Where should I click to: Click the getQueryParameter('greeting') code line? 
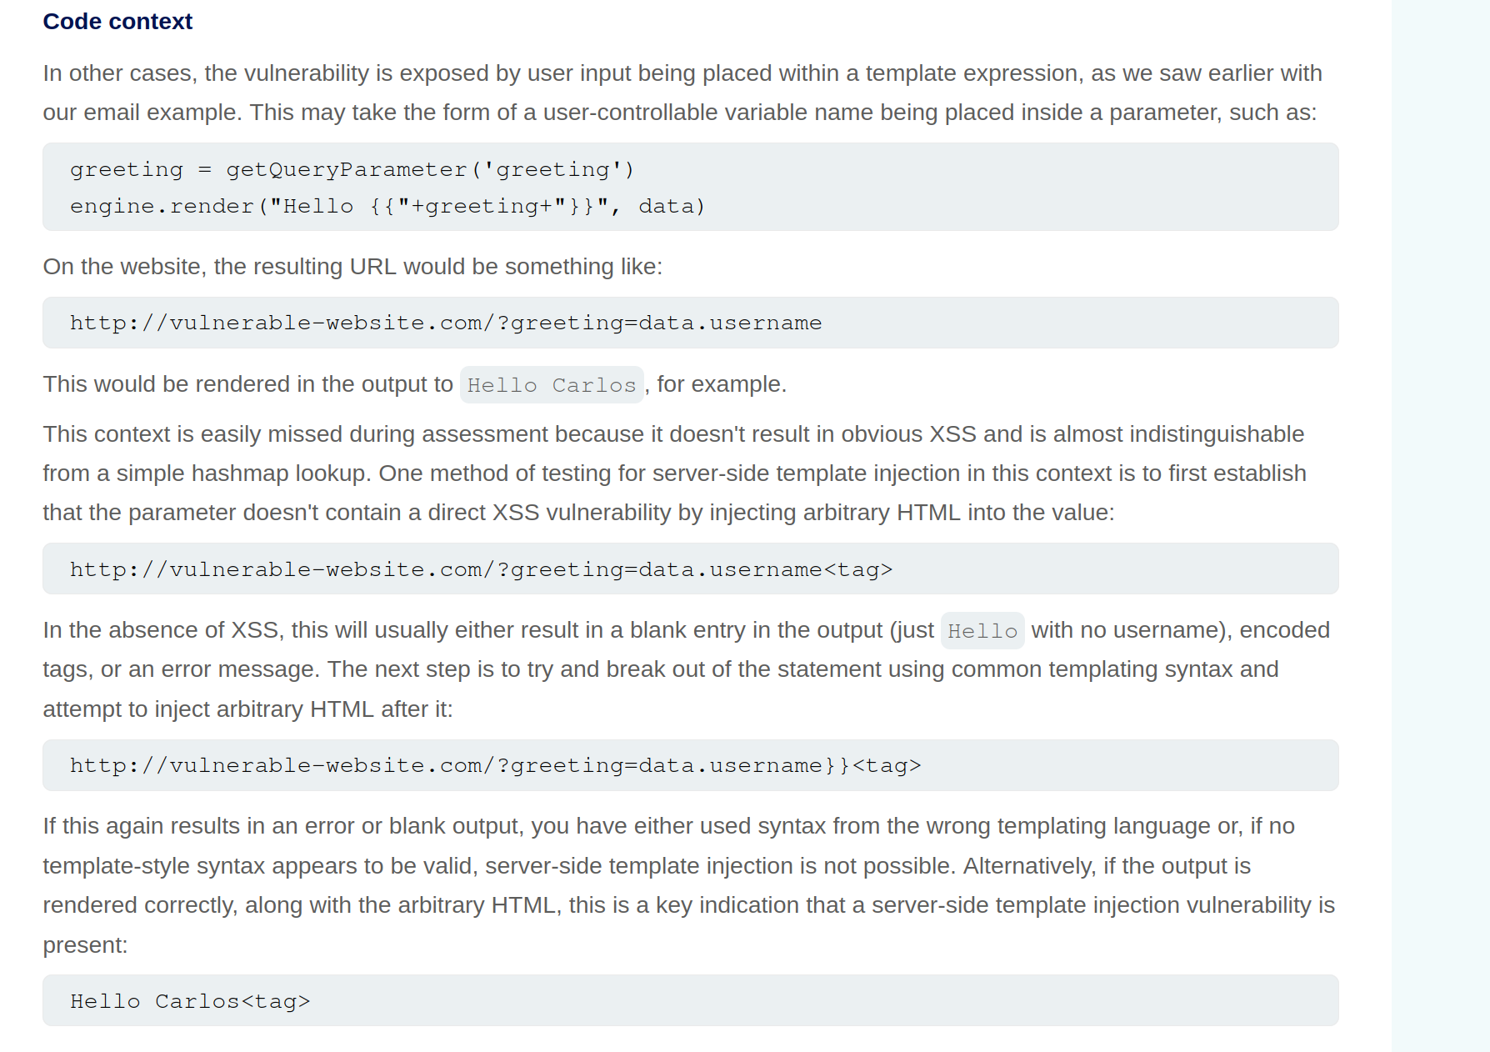pyautogui.click(x=352, y=170)
